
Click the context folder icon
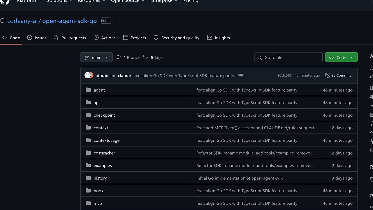[88, 127]
